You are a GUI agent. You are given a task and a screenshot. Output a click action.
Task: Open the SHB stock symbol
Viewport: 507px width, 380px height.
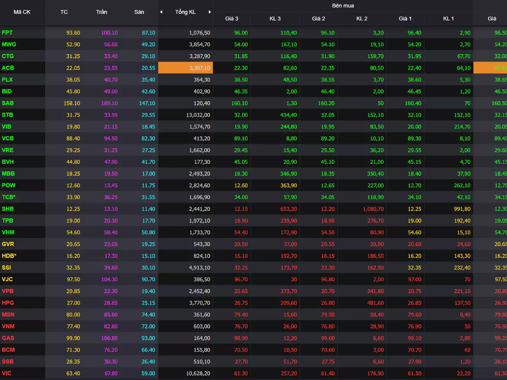pos(8,209)
